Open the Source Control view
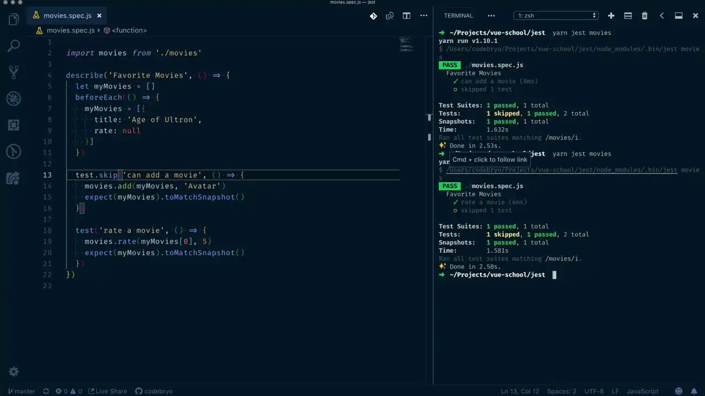705x396 pixels. coord(14,72)
